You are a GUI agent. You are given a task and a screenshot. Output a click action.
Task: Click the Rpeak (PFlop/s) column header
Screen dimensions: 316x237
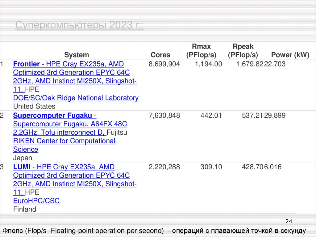tap(243, 50)
